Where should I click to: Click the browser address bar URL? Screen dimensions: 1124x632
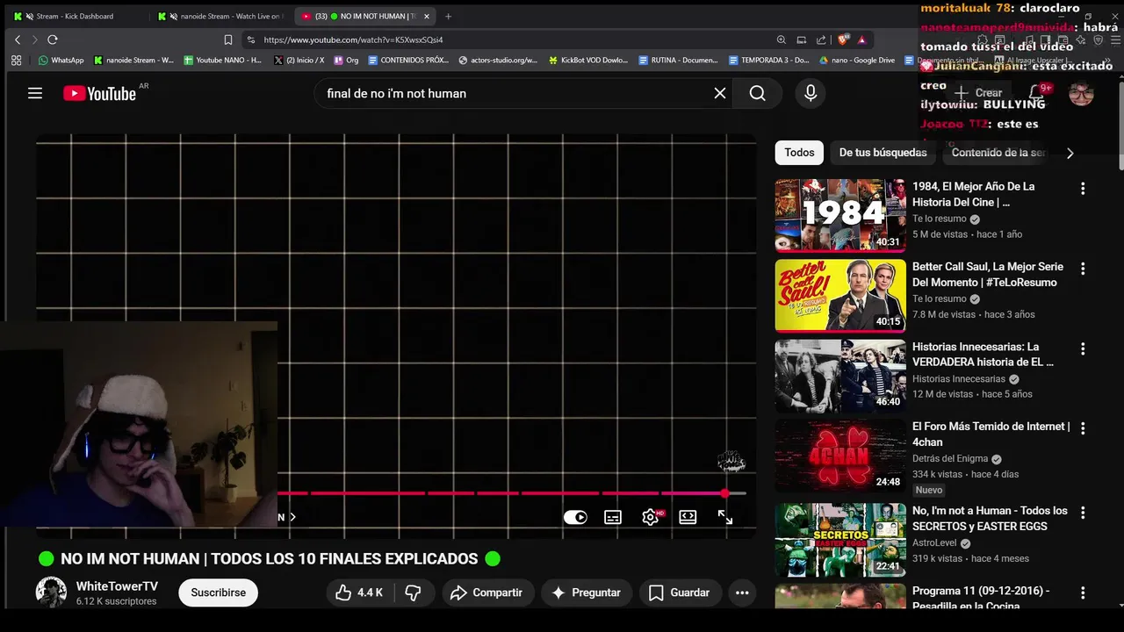[353, 39]
